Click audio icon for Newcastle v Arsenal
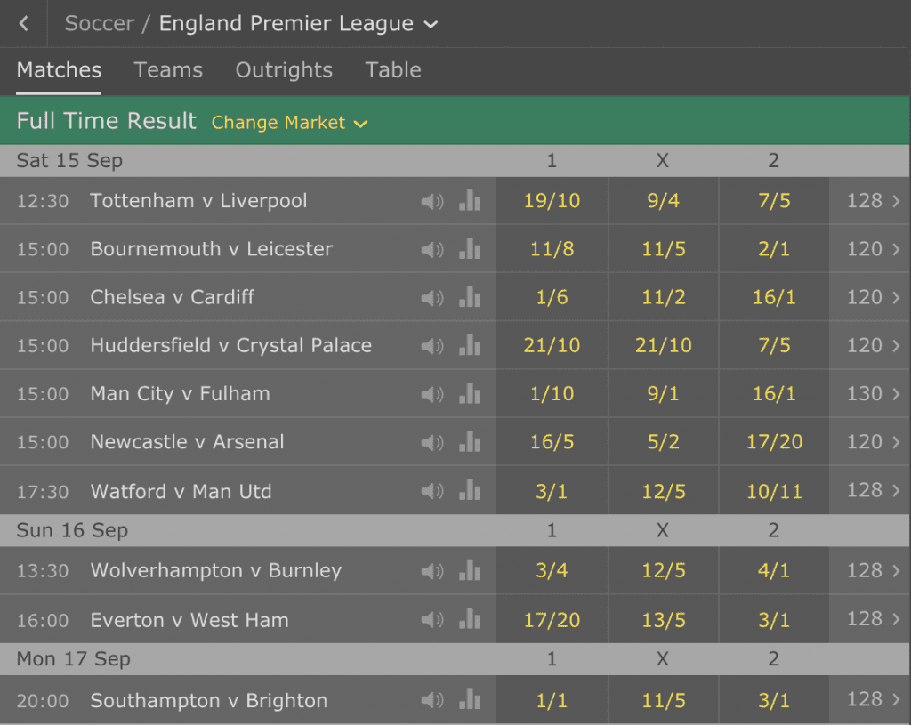The height and width of the screenshot is (725, 911). [x=432, y=443]
